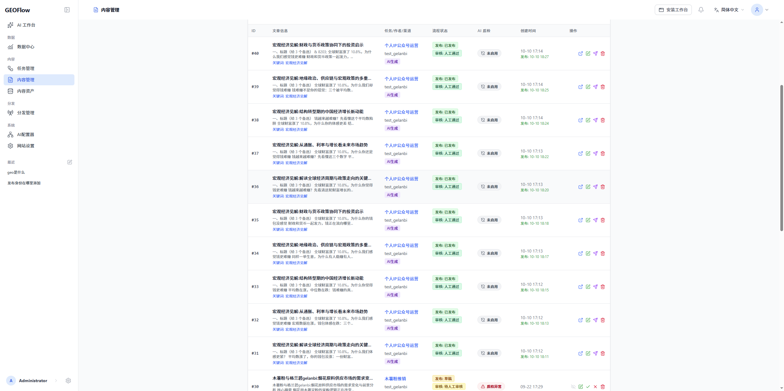Open the notifications bell
Screen dimensions: 784x391
pyautogui.click(x=701, y=10)
